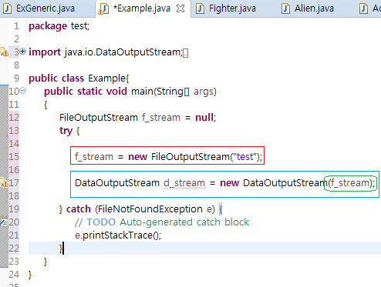Screen dimensions: 381x287
Task: Click 'e.printStackTrace();' on line 21
Action: (x=118, y=235)
